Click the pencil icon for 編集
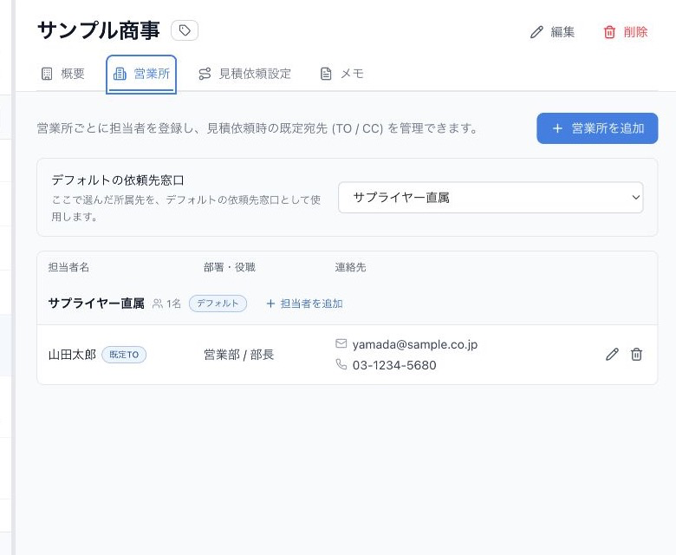 pos(536,32)
